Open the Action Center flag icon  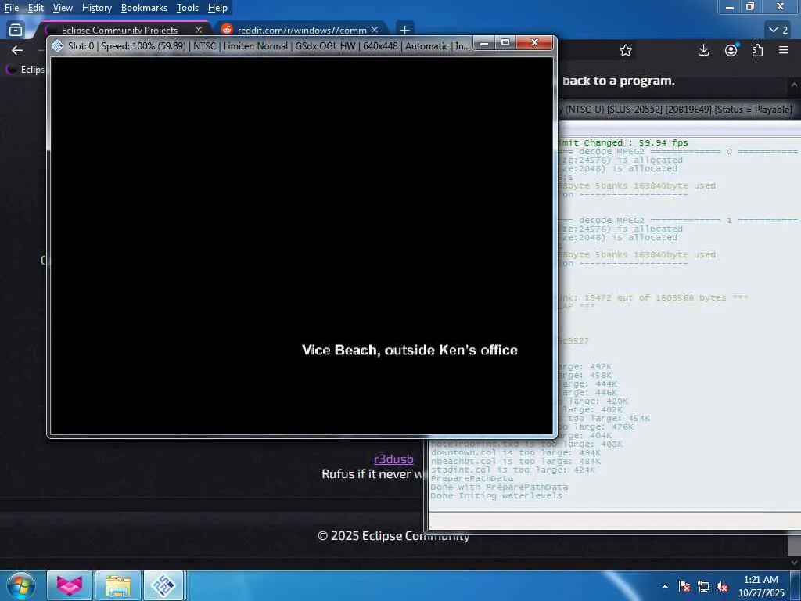click(x=684, y=586)
